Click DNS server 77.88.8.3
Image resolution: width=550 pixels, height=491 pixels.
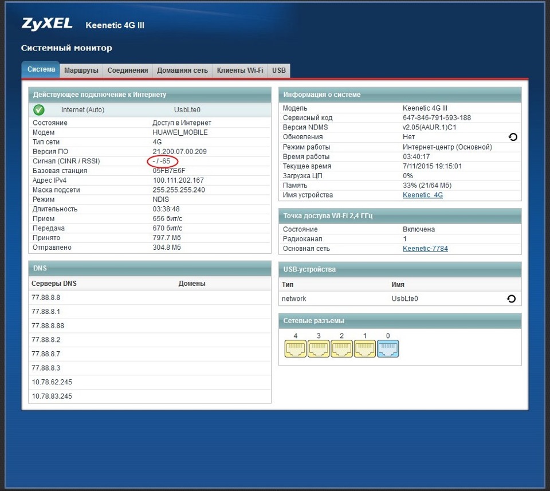pos(46,368)
